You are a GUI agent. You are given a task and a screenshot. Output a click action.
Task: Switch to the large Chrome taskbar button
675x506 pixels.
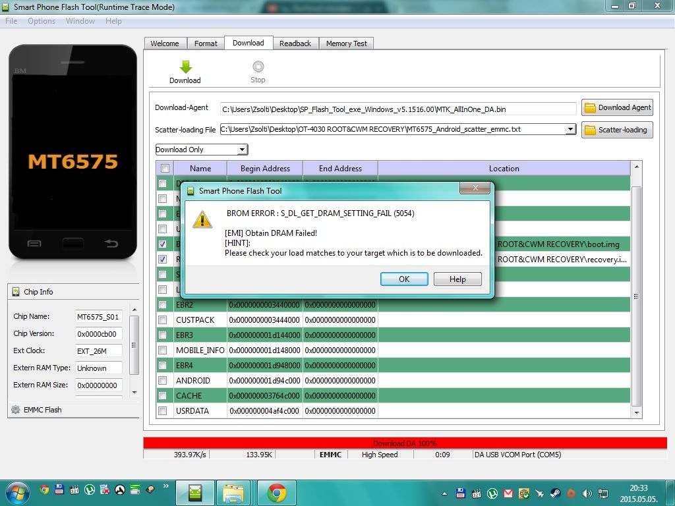coord(276,493)
